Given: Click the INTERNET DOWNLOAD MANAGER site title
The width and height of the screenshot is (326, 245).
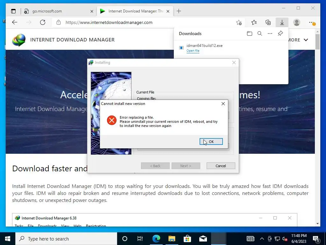Looking at the screenshot, I should coord(72,40).
